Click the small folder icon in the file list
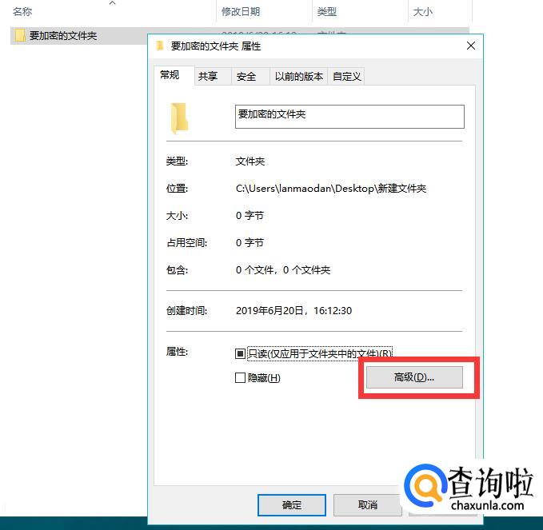The height and width of the screenshot is (530, 543). point(20,35)
